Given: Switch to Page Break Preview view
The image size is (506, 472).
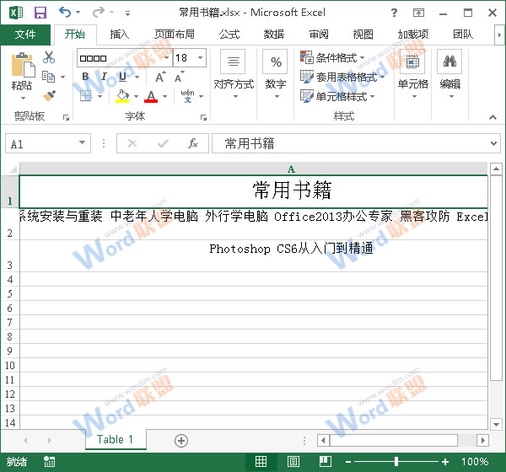Looking at the screenshot, I should pyautogui.click(x=326, y=462).
